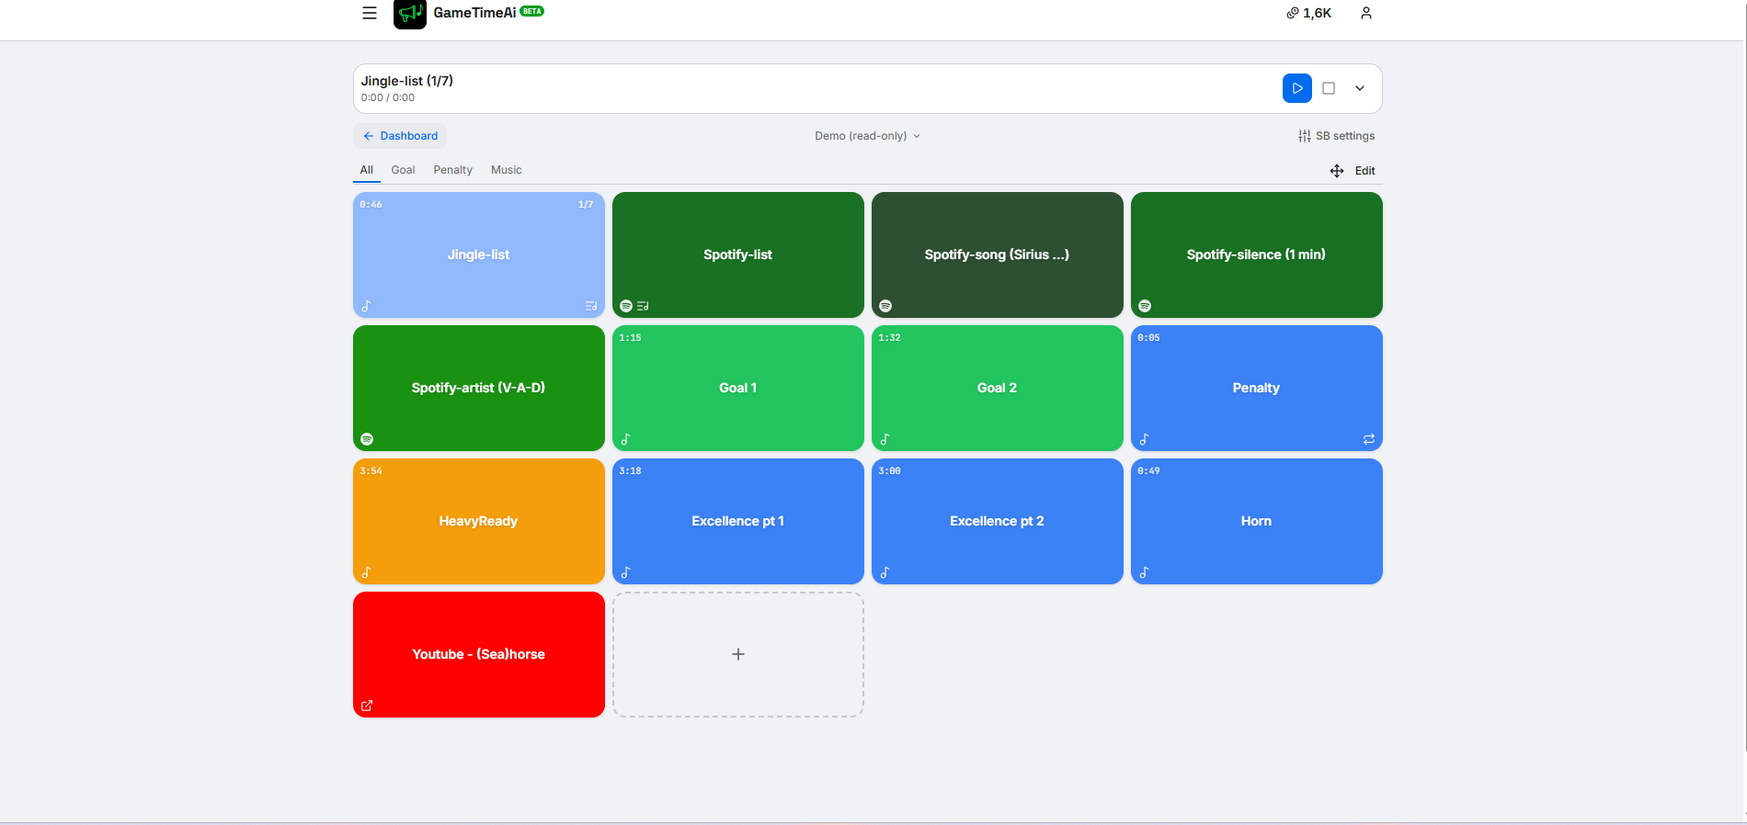Image resolution: width=1747 pixels, height=825 pixels.
Task: Play the Goal 1 sound pad
Action: [x=738, y=388]
